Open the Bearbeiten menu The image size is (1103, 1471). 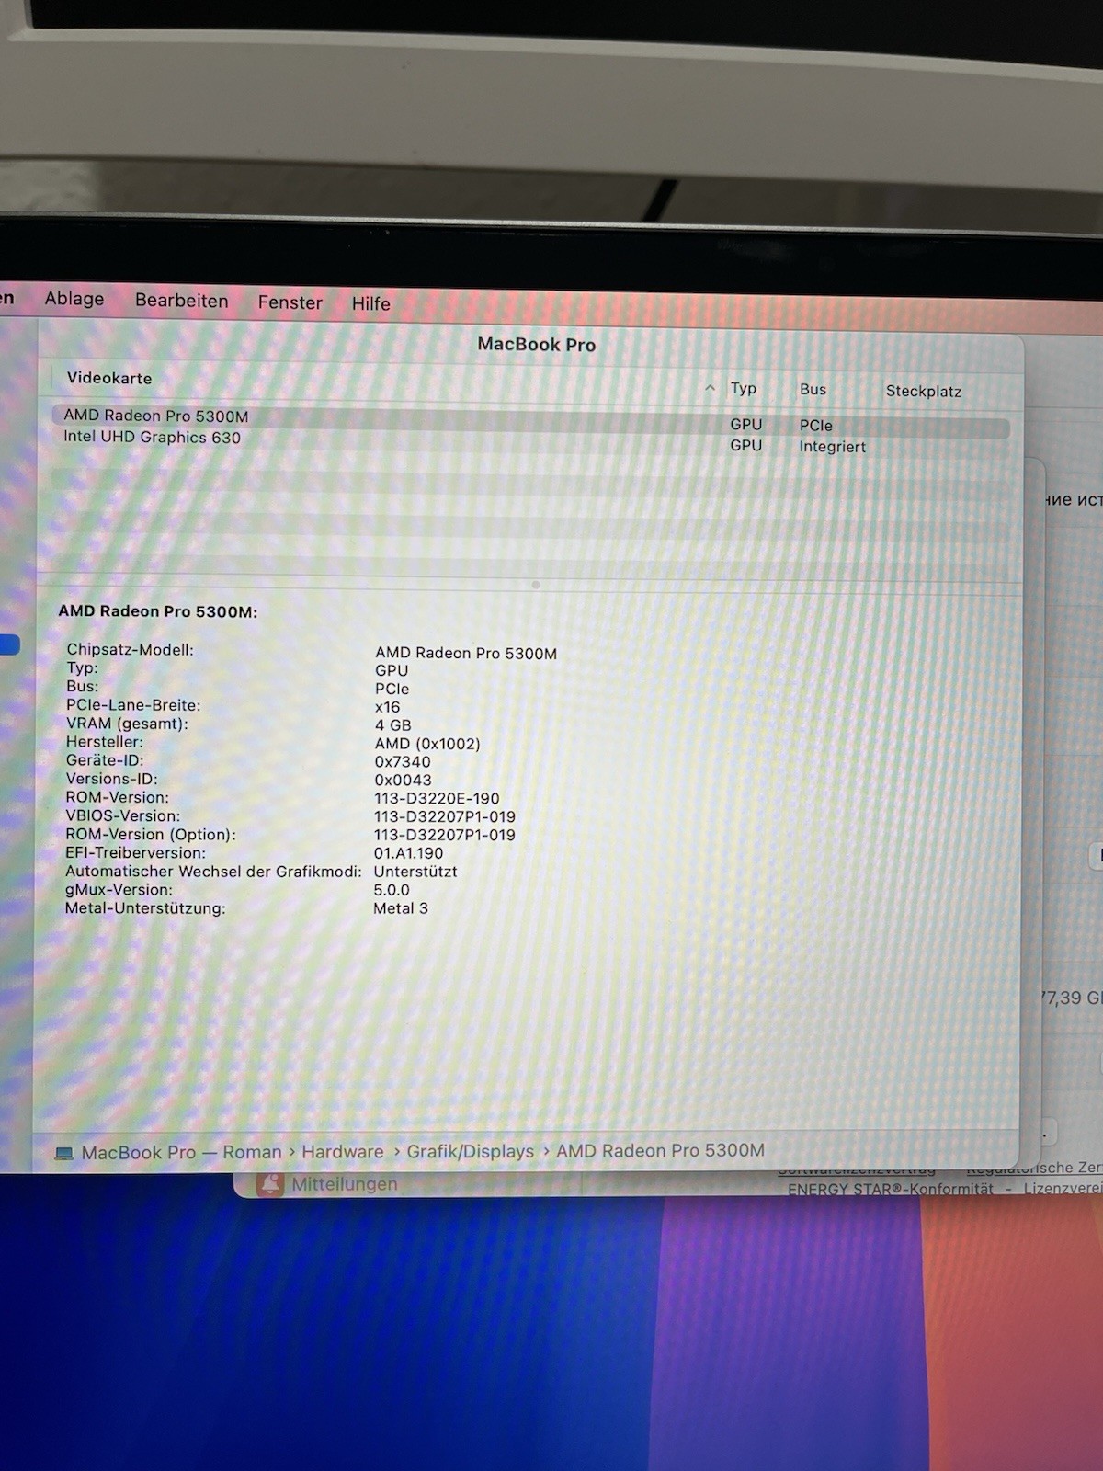coord(181,301)
